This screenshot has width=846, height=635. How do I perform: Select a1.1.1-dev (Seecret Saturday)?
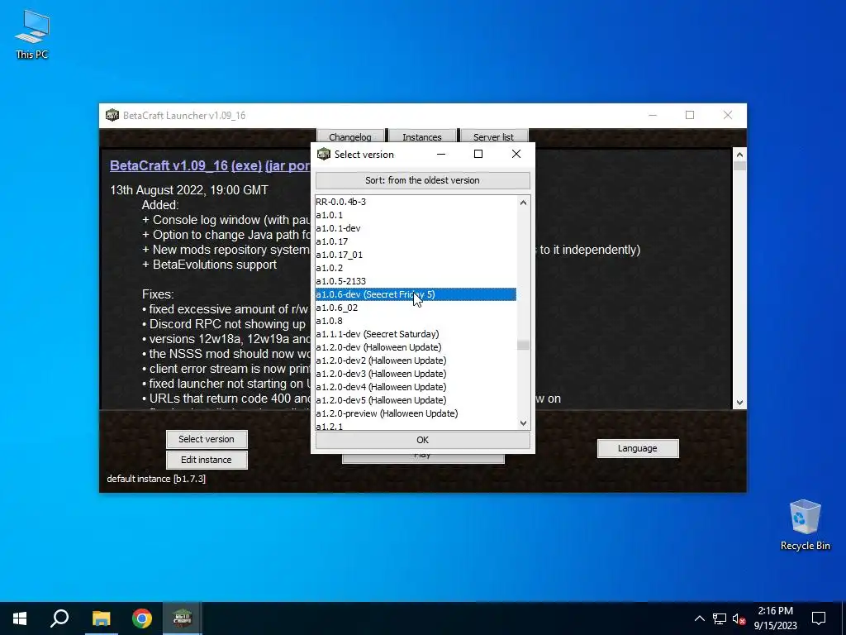pyautogui.click(x=416, y=334)
